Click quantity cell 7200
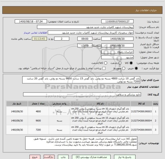 pos(38,130)
